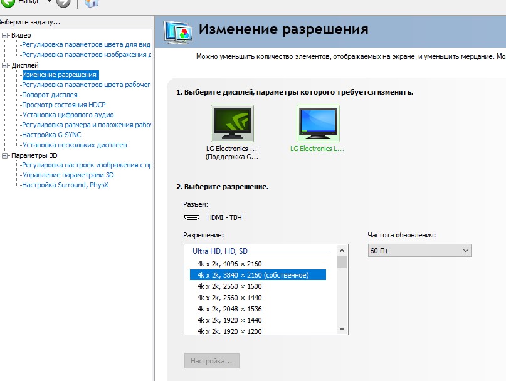506x381 pixels.
Task: Select Настройка Surround, PhysX
Action: coord(65,185)
